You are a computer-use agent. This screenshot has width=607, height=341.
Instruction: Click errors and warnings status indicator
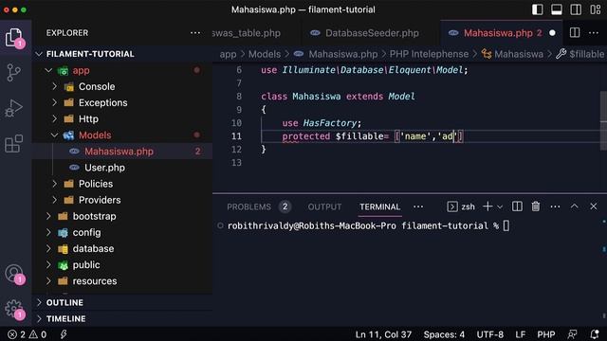[28, 334]
